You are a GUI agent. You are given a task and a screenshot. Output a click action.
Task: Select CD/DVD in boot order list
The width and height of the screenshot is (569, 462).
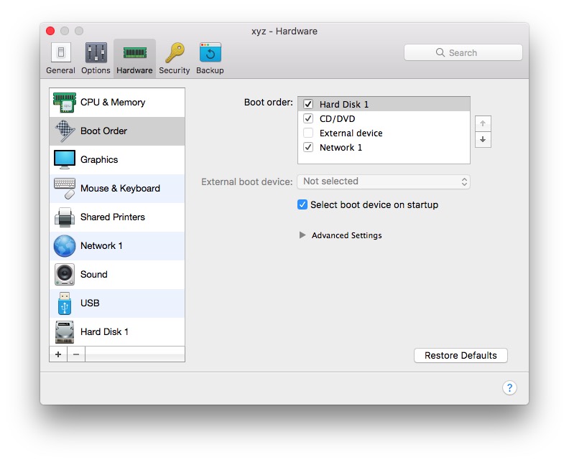point(384,118)
